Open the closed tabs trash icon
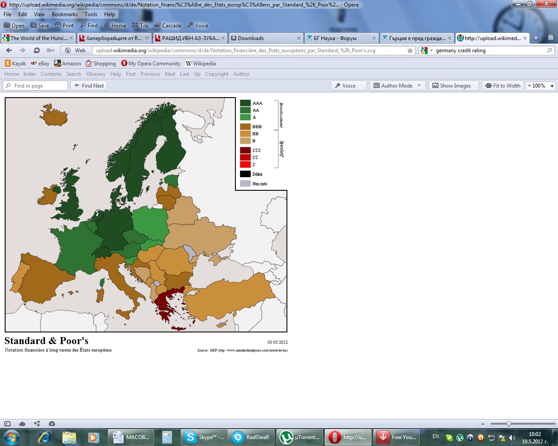The image size is (558, 446). tap(551, 38)
